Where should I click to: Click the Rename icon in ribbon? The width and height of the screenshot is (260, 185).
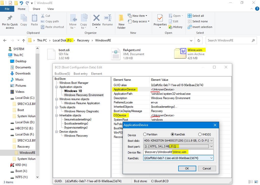(107, 19)
